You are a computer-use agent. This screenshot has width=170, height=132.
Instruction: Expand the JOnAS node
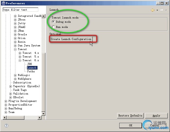click(x=15, y=27)
